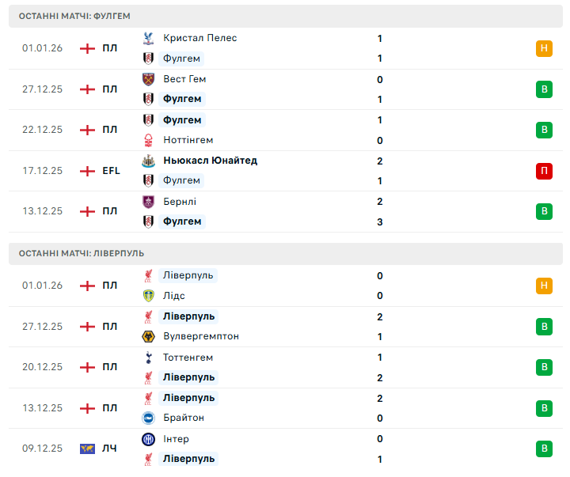The height and width of the screenshot is (477, 570).
Task: Click the Wolverhampton club crest
Action: click(x=147, y=336)
